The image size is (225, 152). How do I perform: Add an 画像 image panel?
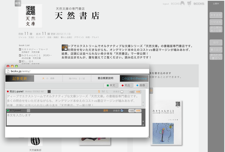click(140, 85)
